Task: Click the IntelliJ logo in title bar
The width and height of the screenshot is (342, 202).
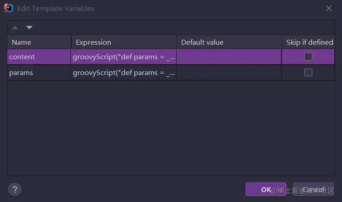Action: (x=8, y=8)
